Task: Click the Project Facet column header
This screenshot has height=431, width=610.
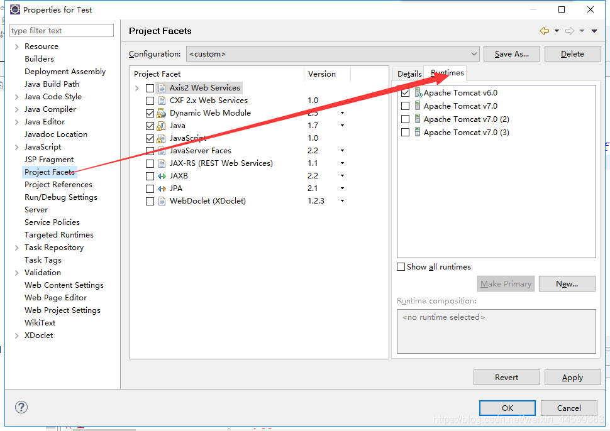Action: (x=217, y=74)
